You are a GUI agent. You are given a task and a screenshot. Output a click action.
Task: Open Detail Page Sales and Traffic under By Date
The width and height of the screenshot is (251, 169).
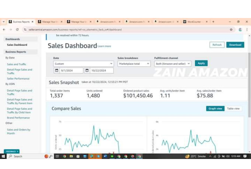[20, 71]
